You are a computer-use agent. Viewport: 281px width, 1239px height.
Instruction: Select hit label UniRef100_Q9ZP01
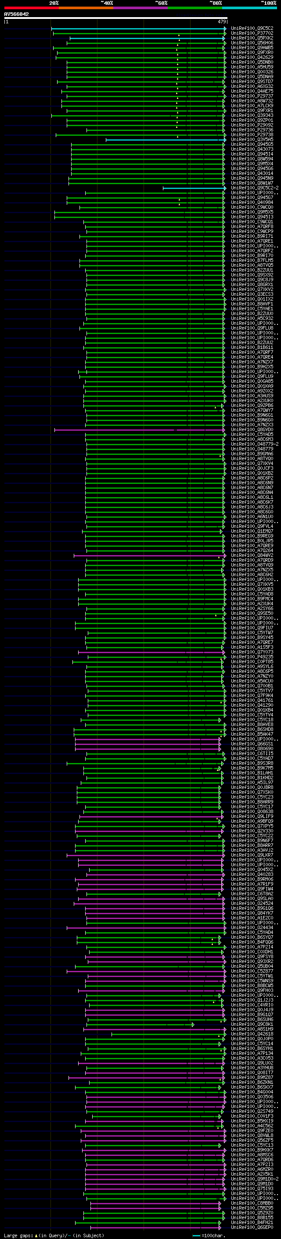click(252, 120)
